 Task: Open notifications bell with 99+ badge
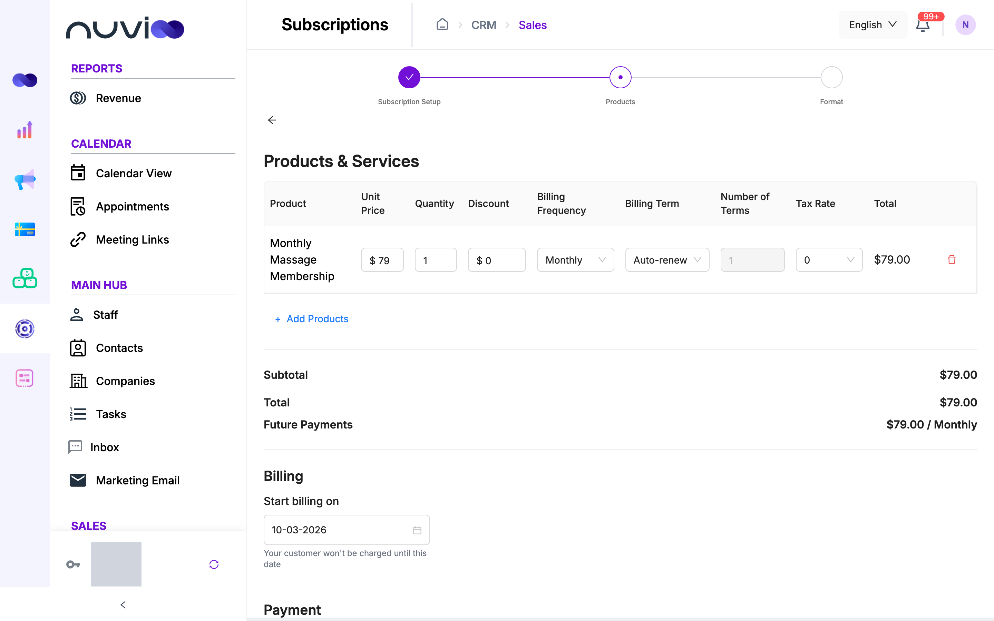923,25
